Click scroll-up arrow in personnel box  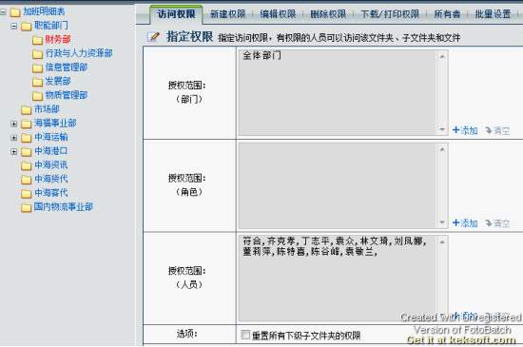(441, 242)
